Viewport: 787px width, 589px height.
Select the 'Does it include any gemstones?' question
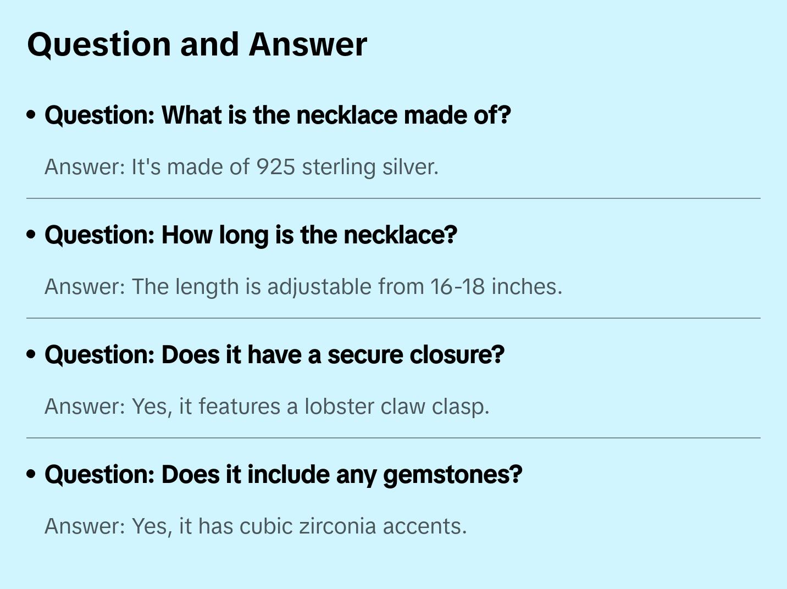(283, 475)
